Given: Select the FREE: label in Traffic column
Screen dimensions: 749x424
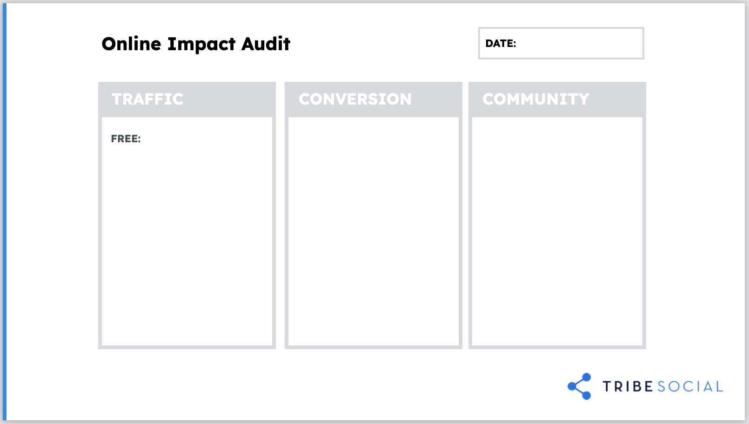Looking at the screenshot, I should [126, 139].
